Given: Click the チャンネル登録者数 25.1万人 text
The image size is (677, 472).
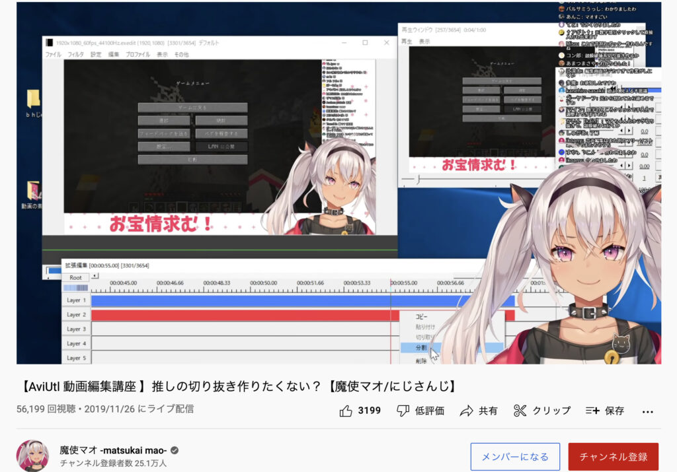Looking at the screenshot, I should 113,463.
